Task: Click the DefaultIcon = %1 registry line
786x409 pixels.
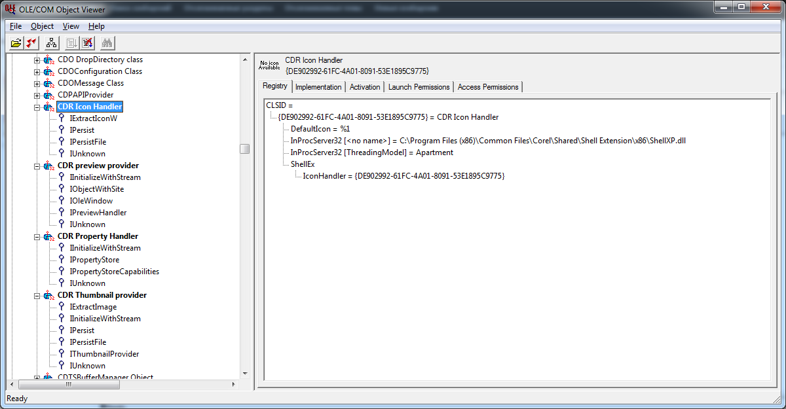Action: (x=320, y=129)
